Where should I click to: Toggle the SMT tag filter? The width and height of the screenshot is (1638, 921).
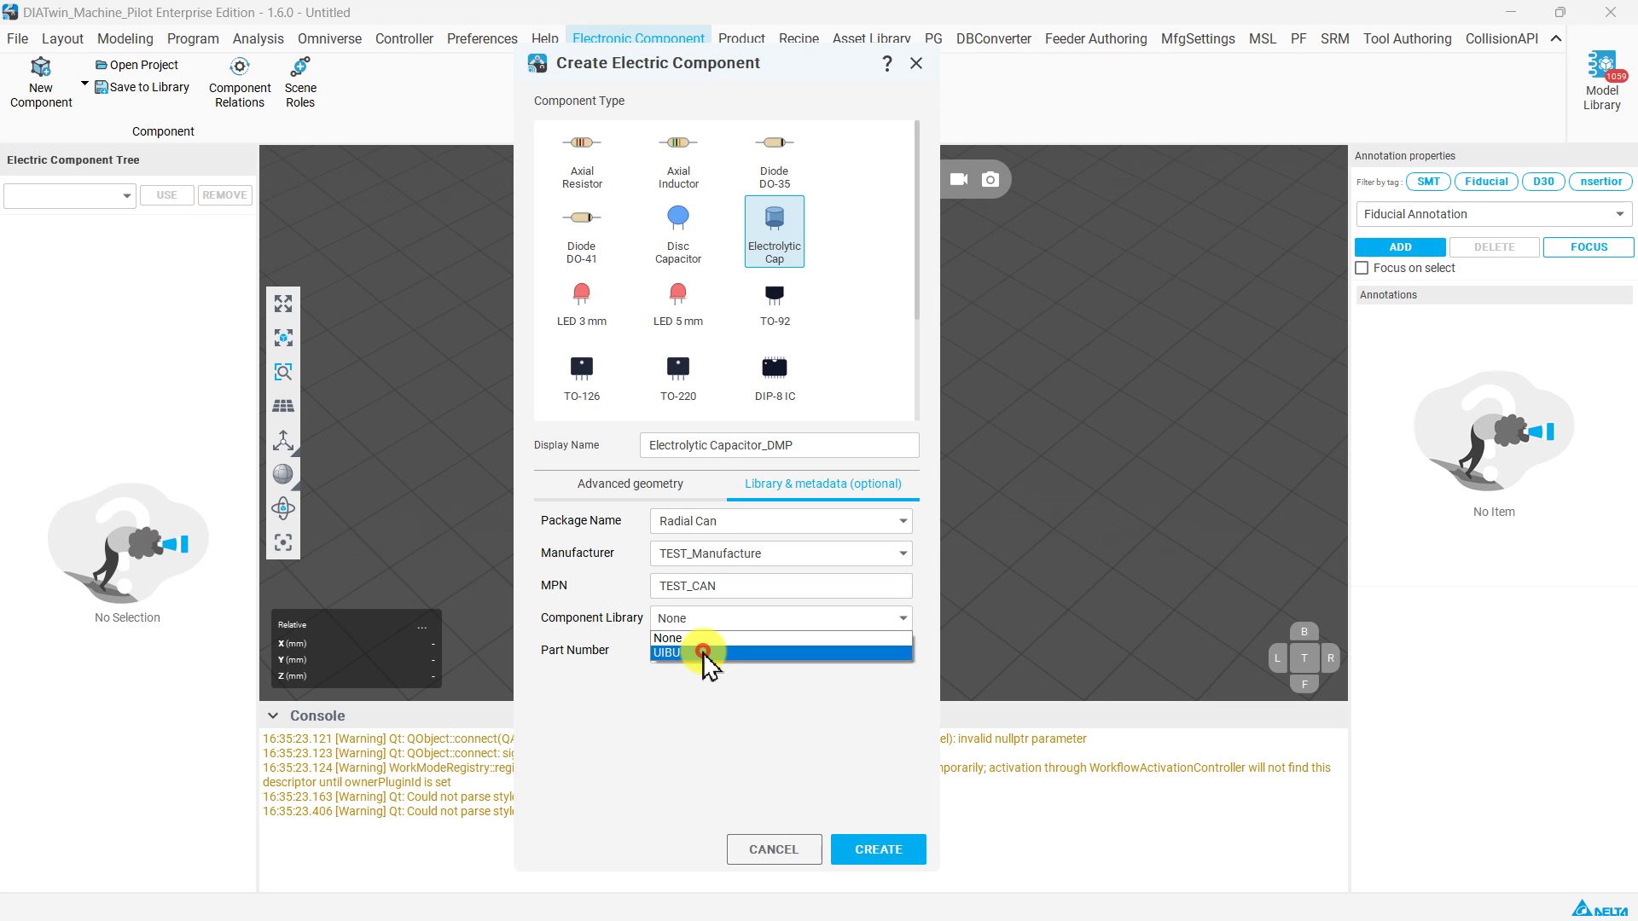(1428, 181)
